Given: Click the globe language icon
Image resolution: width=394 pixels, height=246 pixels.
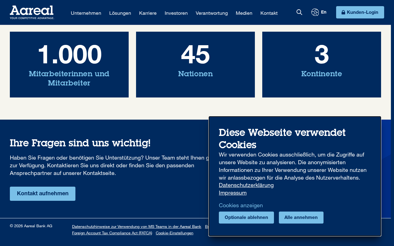Looking at the screenshot, I should [315, 12].
